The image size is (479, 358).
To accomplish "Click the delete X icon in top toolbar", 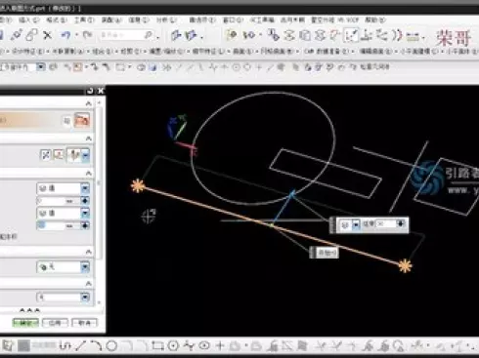I will pos(48,35).
